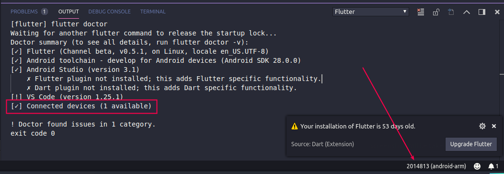Select the Output tab
The image size is (504, 174).
click(x=69, y=12)
